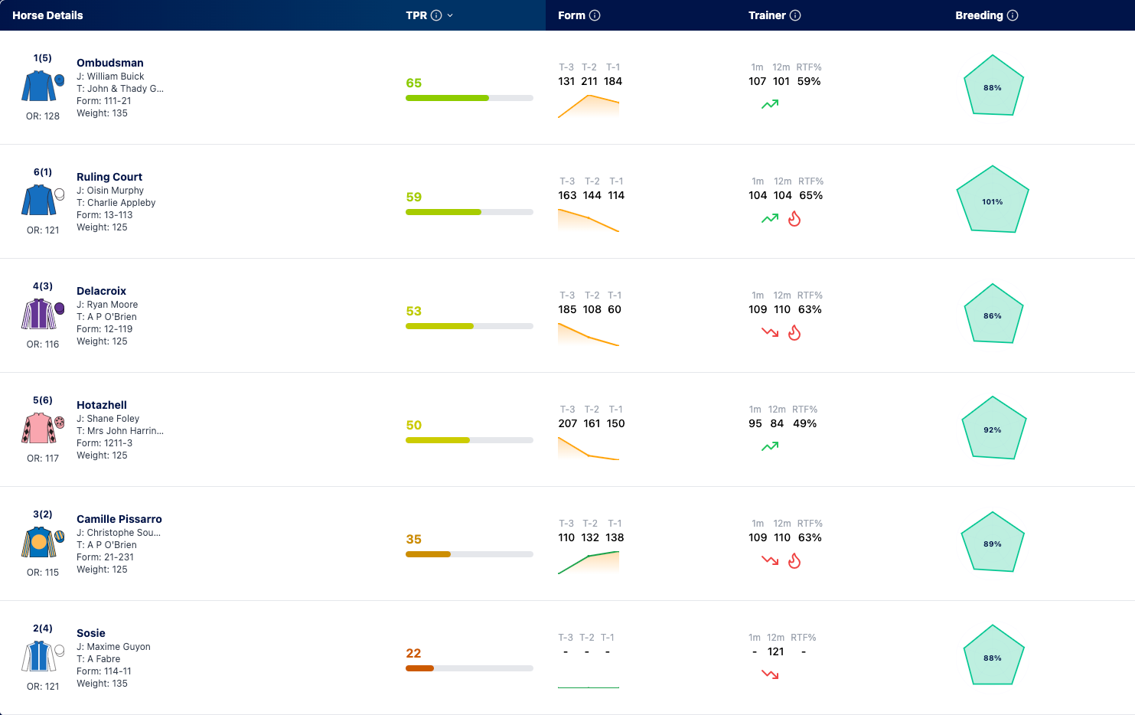Click Delacroix's purple jockey silks image
The height and width of the screenshot is (715, 1135).
pos(39,314)
